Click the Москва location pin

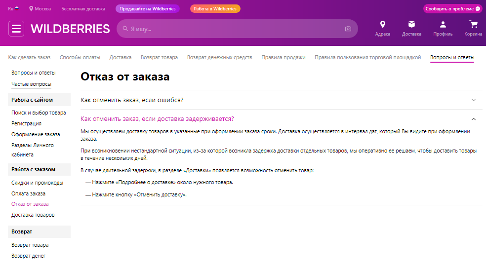click(31, 9)
